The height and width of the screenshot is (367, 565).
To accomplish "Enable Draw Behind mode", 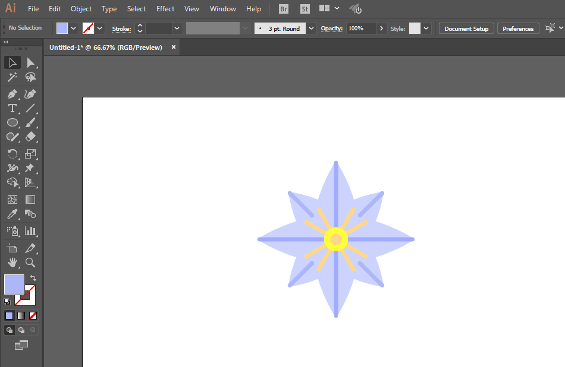I will point(21,330).
